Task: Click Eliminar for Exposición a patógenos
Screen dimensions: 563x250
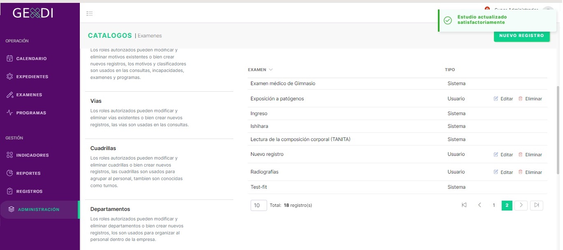Action: [530, 99]
